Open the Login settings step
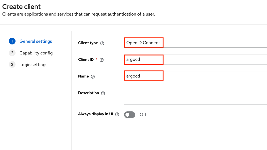This screenshot has height=150, width=267. click(x=33, y=65)
